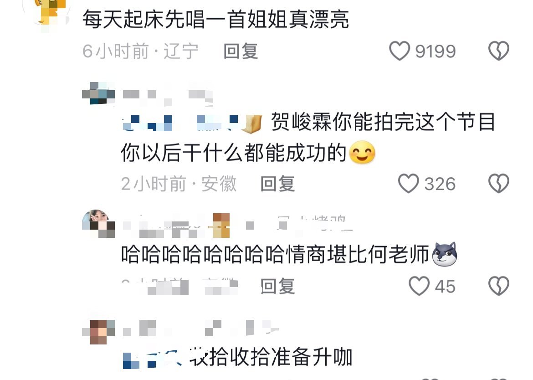Image resolution: width=533 pixels, height=380 pixels.
Task: Like the 贺峻霖 comment with 326 likes
Action: [408, 184]
